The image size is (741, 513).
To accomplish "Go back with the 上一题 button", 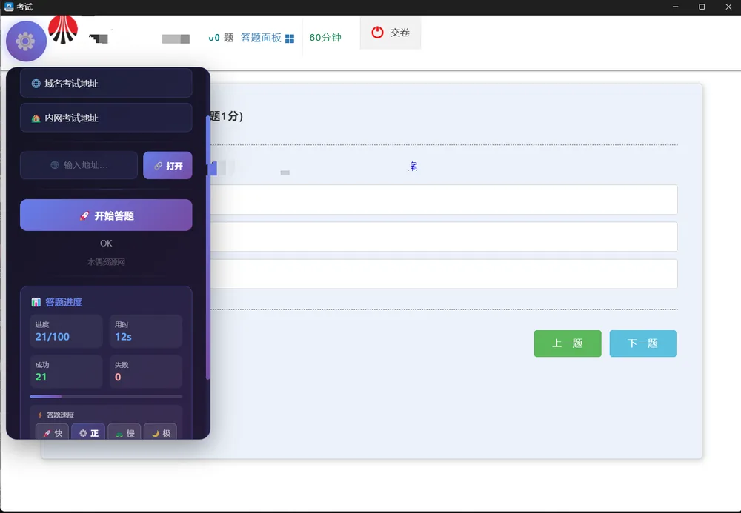I will tap(568, 343).
